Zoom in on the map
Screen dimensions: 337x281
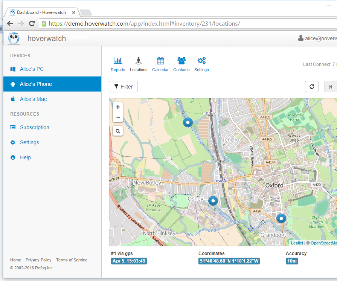point(118,107)
